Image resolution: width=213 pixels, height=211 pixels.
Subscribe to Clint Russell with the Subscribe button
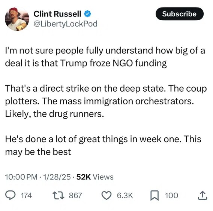tap(180, 14)
